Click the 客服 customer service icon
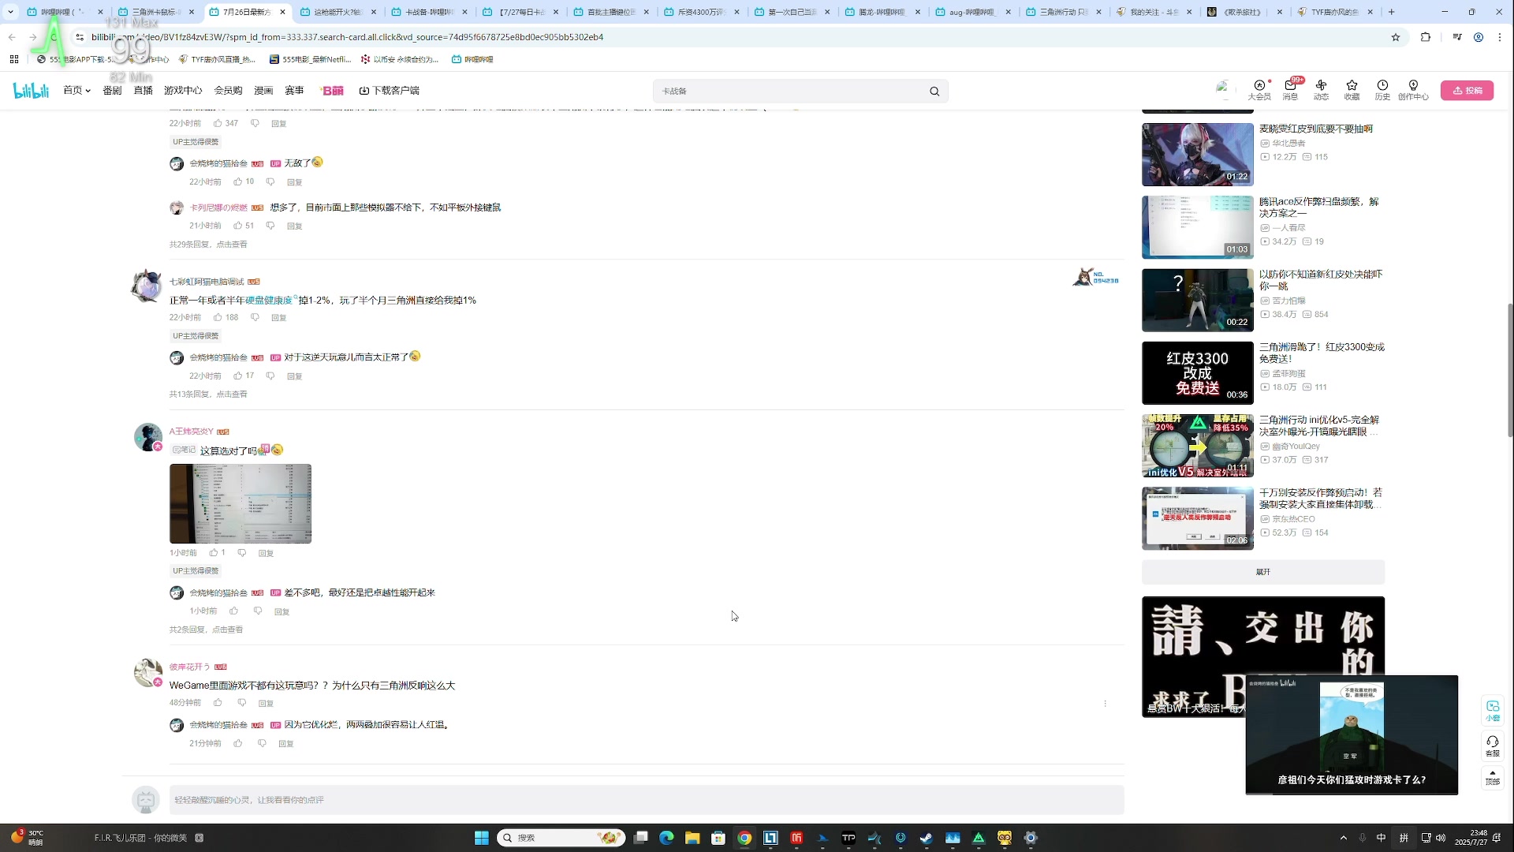The image size is (1514, 852). click(x=1492, y=745)
